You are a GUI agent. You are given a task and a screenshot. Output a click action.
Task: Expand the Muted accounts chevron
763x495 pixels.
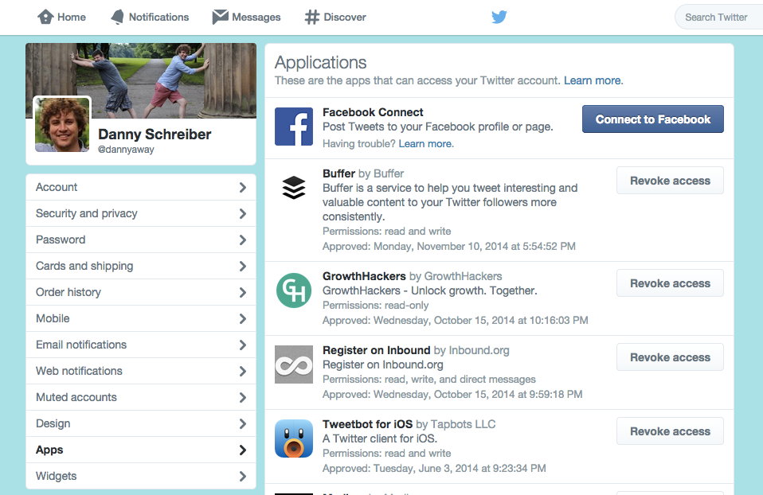pyautogui.click(x=243, y=397)
